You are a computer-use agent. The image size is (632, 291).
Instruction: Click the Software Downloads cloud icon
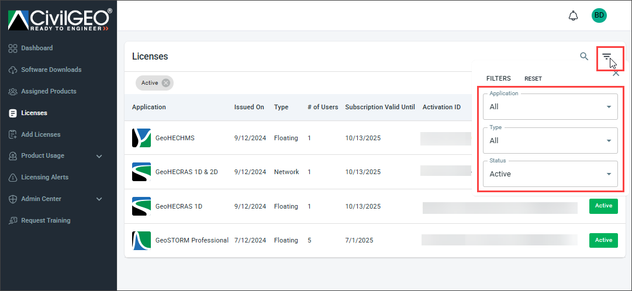[x=12, y=70]
